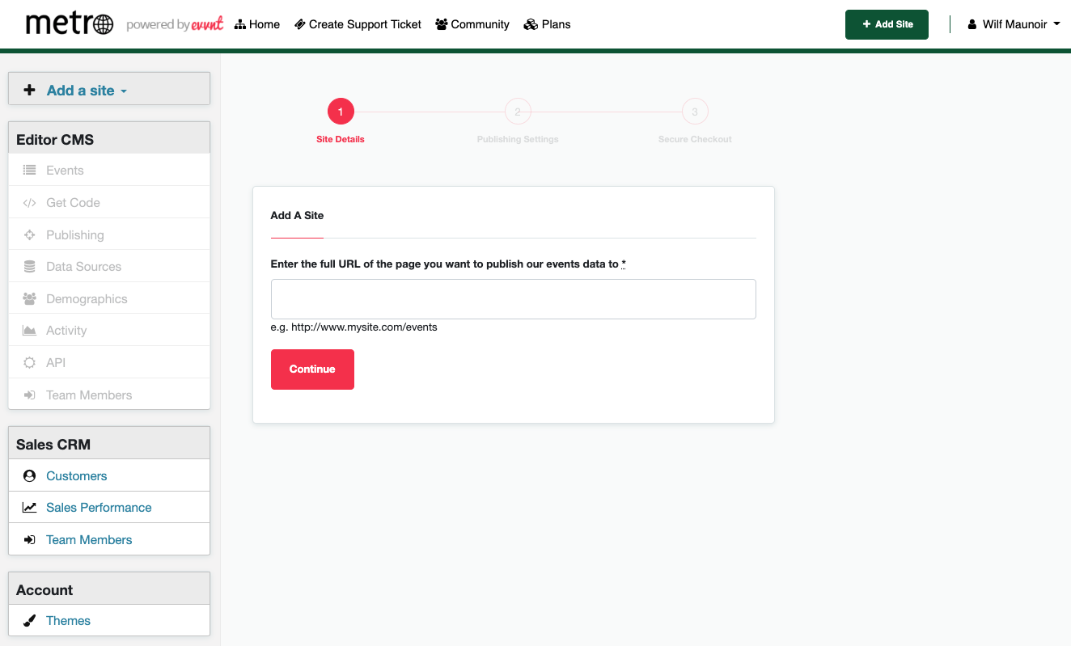The width and height of the screenshot is (1071, 646).
Task: Select step 2 Publishing Settings
Action: [x=518, y=112]
